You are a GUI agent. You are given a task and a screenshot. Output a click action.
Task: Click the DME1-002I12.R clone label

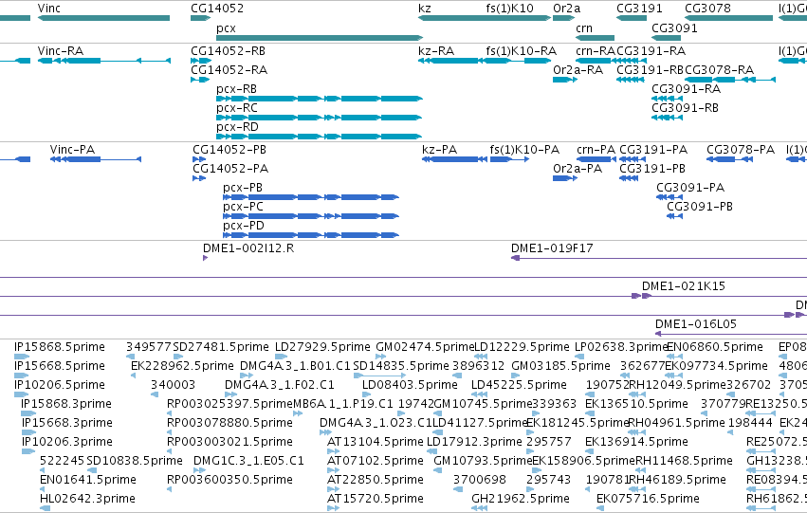coord(248,248)
